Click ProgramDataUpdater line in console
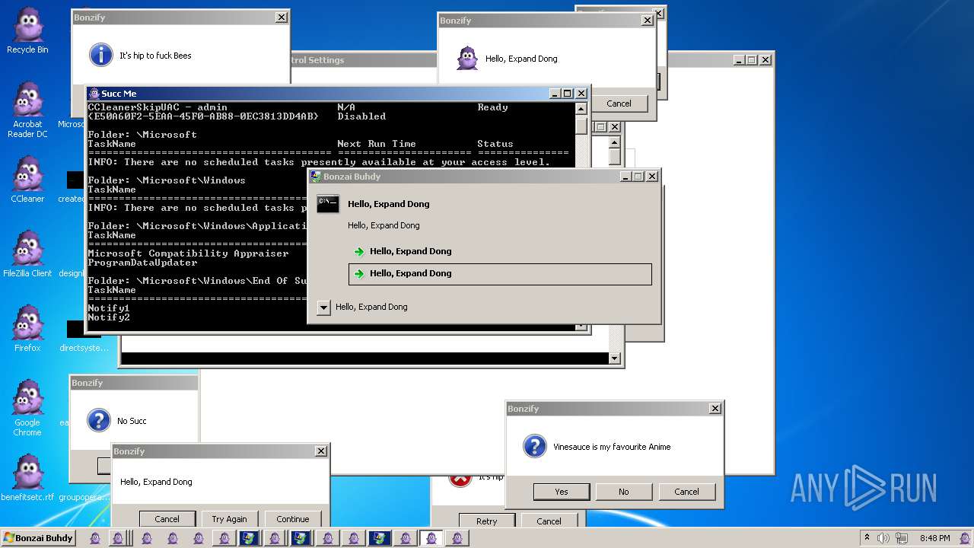This screenshot has width=974, height=548. coord(142,263)
